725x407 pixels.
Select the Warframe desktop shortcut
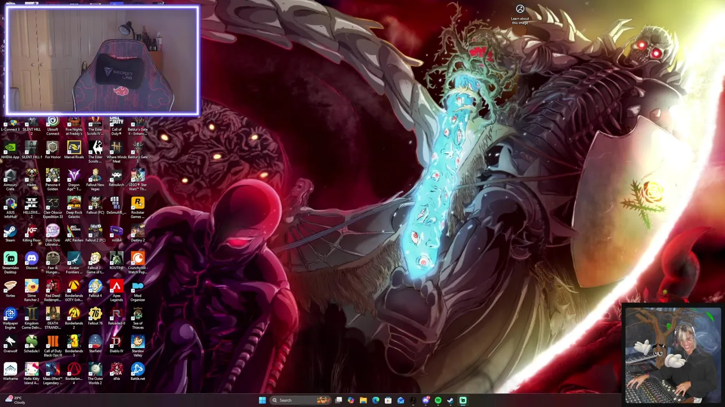pyautogui.click(x=10, y=372)
